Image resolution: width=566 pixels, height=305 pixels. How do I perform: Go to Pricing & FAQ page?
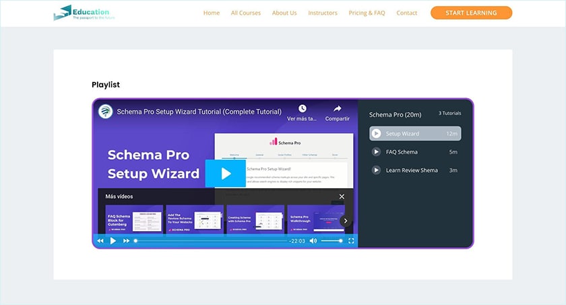(x=367, y=13)
